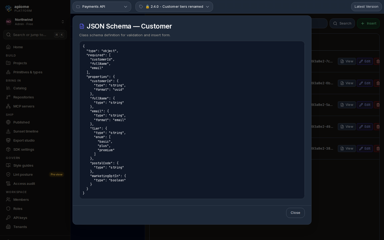Click the apiome platform logo
This screenshot has width=384, height=240.
[9, 9]
